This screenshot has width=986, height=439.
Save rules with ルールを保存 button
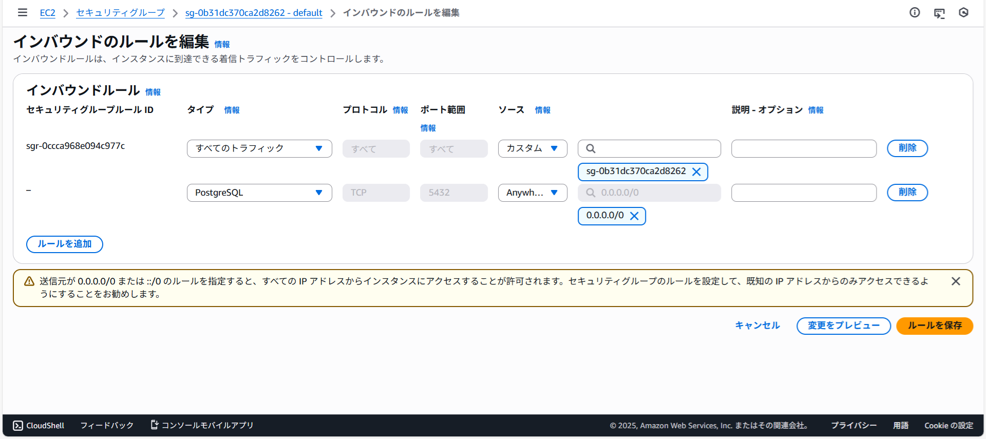click(x=934, y=326)
